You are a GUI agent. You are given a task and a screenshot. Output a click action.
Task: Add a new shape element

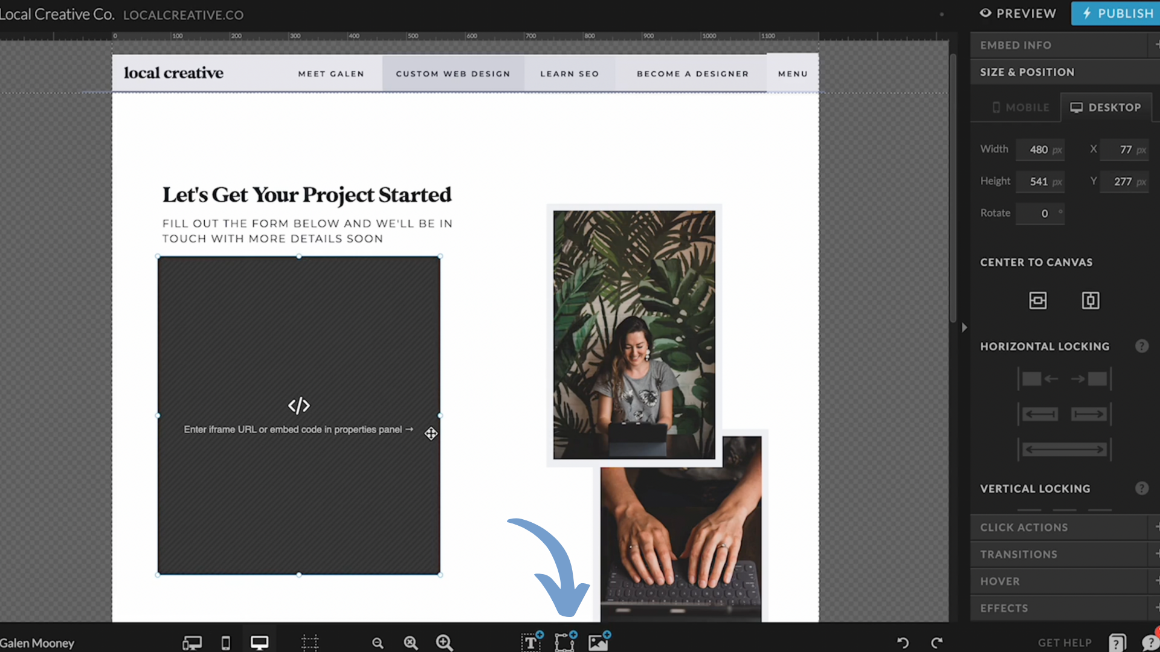click(x=564, y=642)
